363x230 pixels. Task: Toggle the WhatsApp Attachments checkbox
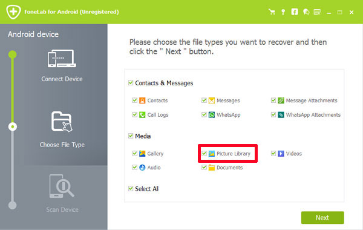click(273, 114)
